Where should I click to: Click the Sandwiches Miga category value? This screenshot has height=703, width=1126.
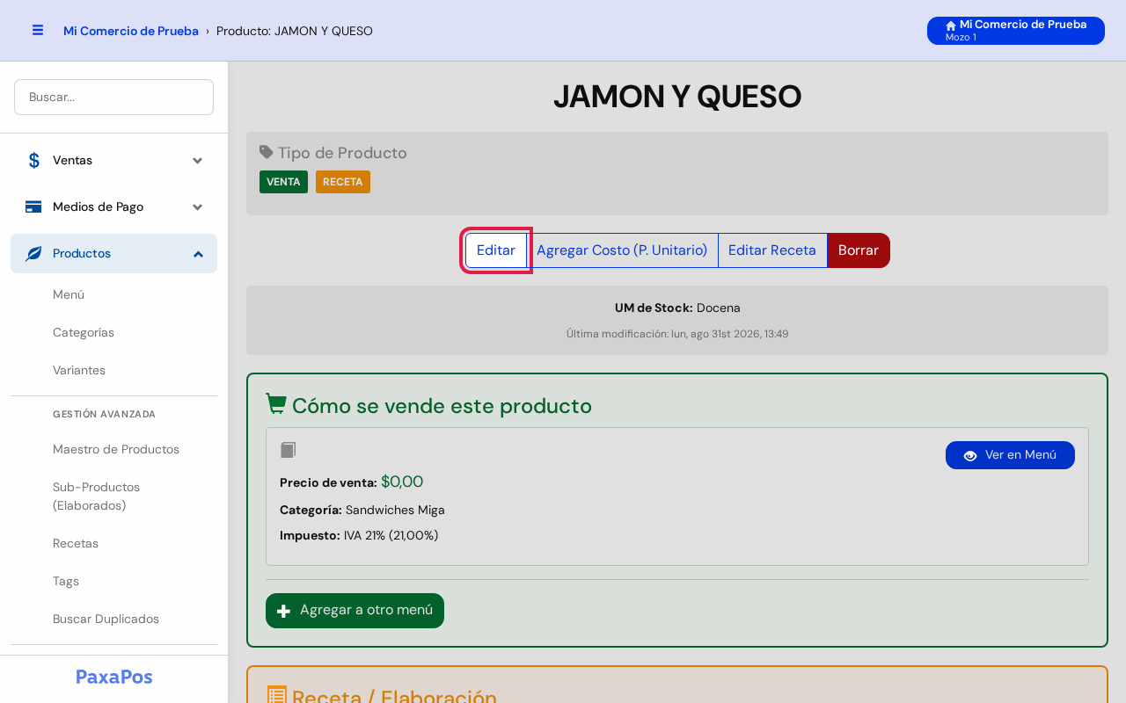395,510
